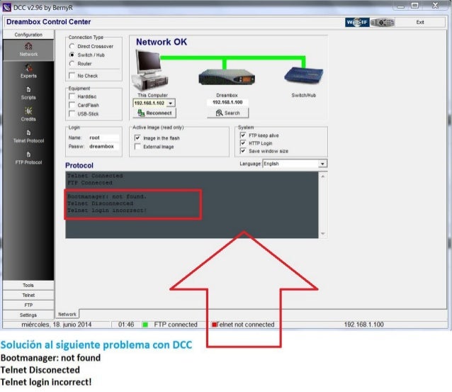Open the Language dropdown
Image resolution: width=452 pixels, height=392 pixels.
322,164
